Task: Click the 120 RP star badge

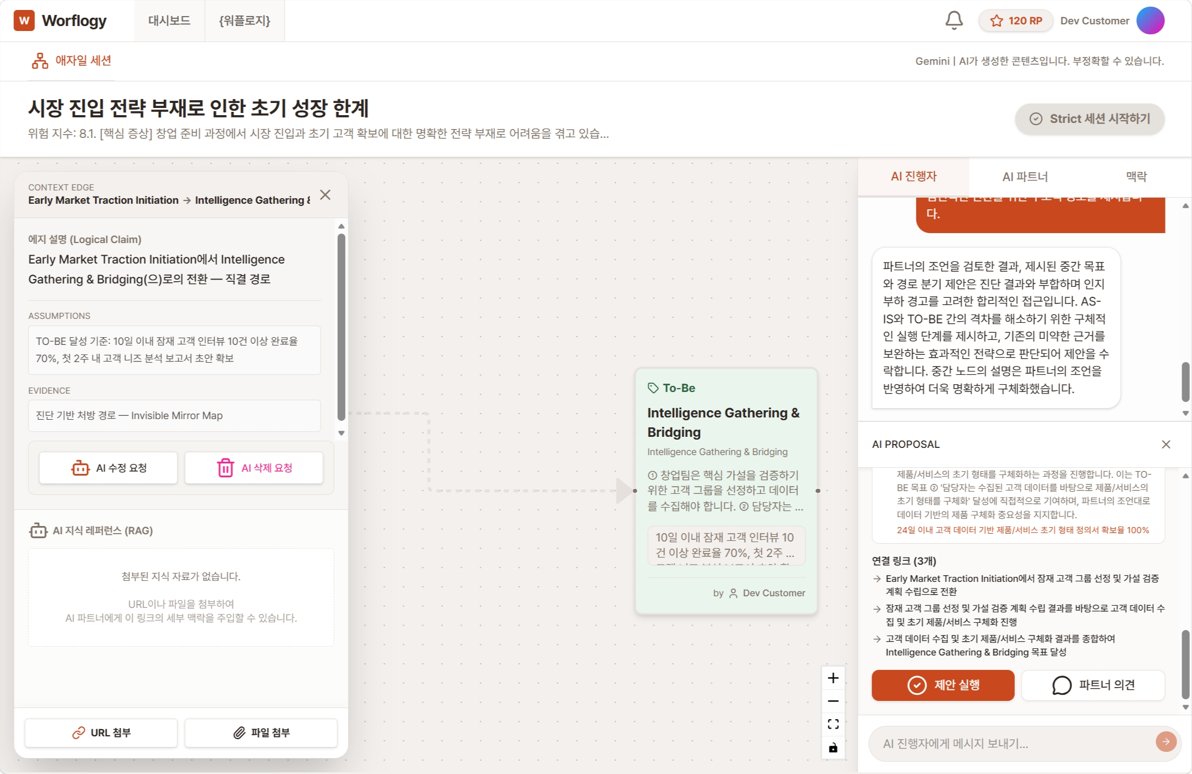Action: pos(1015,21)
